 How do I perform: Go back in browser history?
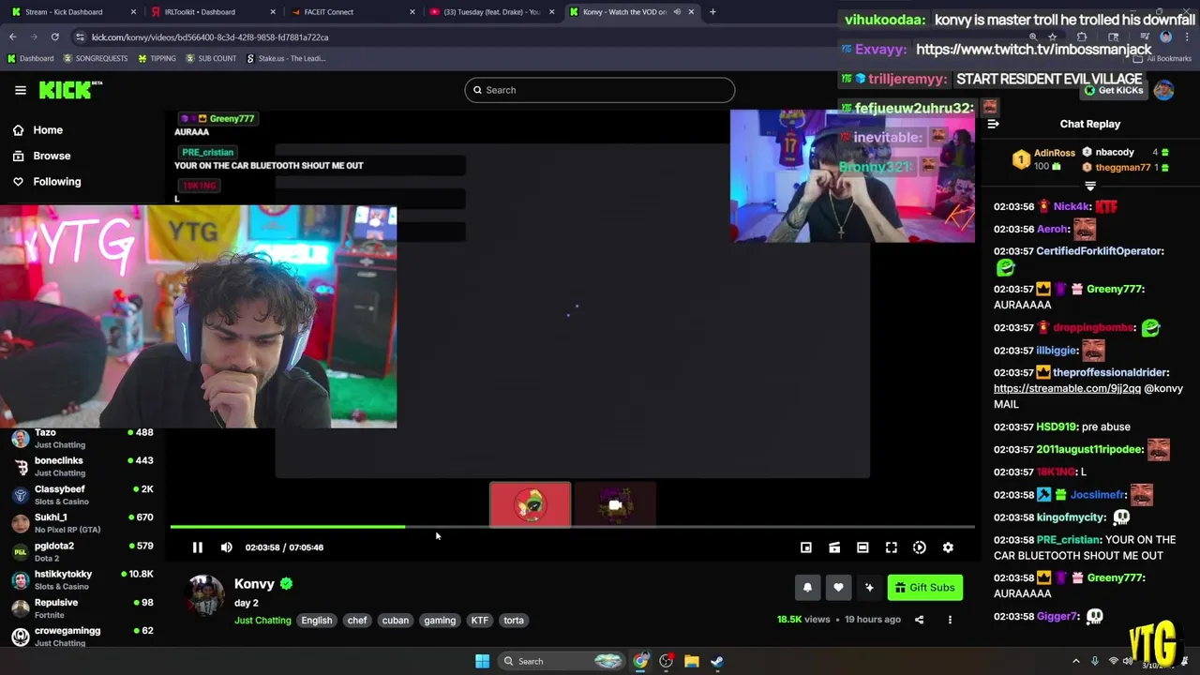(13, 37)
